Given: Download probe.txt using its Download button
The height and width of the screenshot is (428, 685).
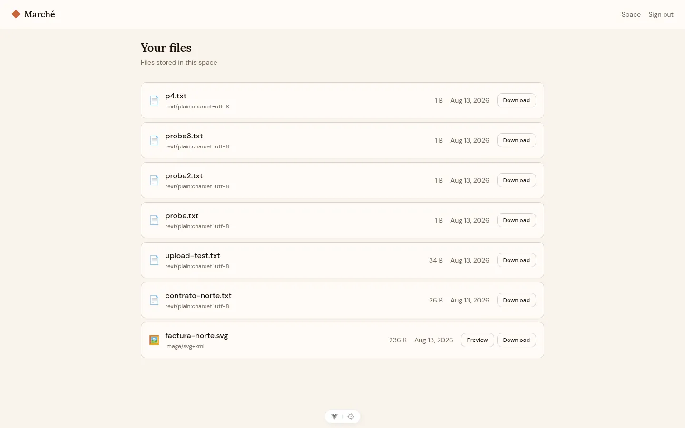Looking at the screenshot, I should tap(516, 220).
